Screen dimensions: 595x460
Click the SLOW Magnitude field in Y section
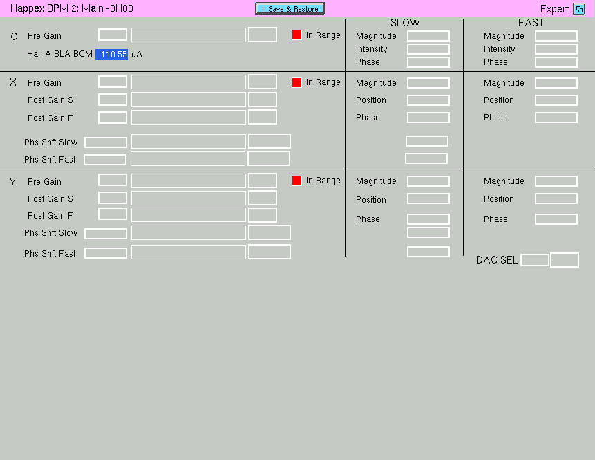point(428,181)
